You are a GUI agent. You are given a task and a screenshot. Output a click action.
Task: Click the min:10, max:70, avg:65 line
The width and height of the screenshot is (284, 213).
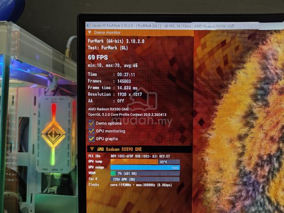coord(113,65)
